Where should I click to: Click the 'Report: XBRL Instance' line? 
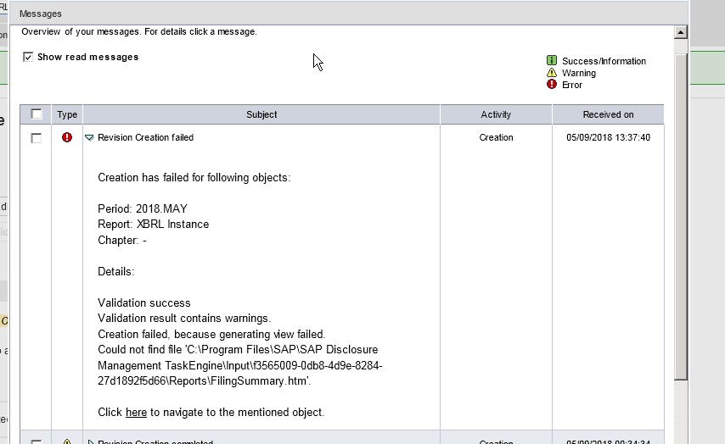click(153, 225)
